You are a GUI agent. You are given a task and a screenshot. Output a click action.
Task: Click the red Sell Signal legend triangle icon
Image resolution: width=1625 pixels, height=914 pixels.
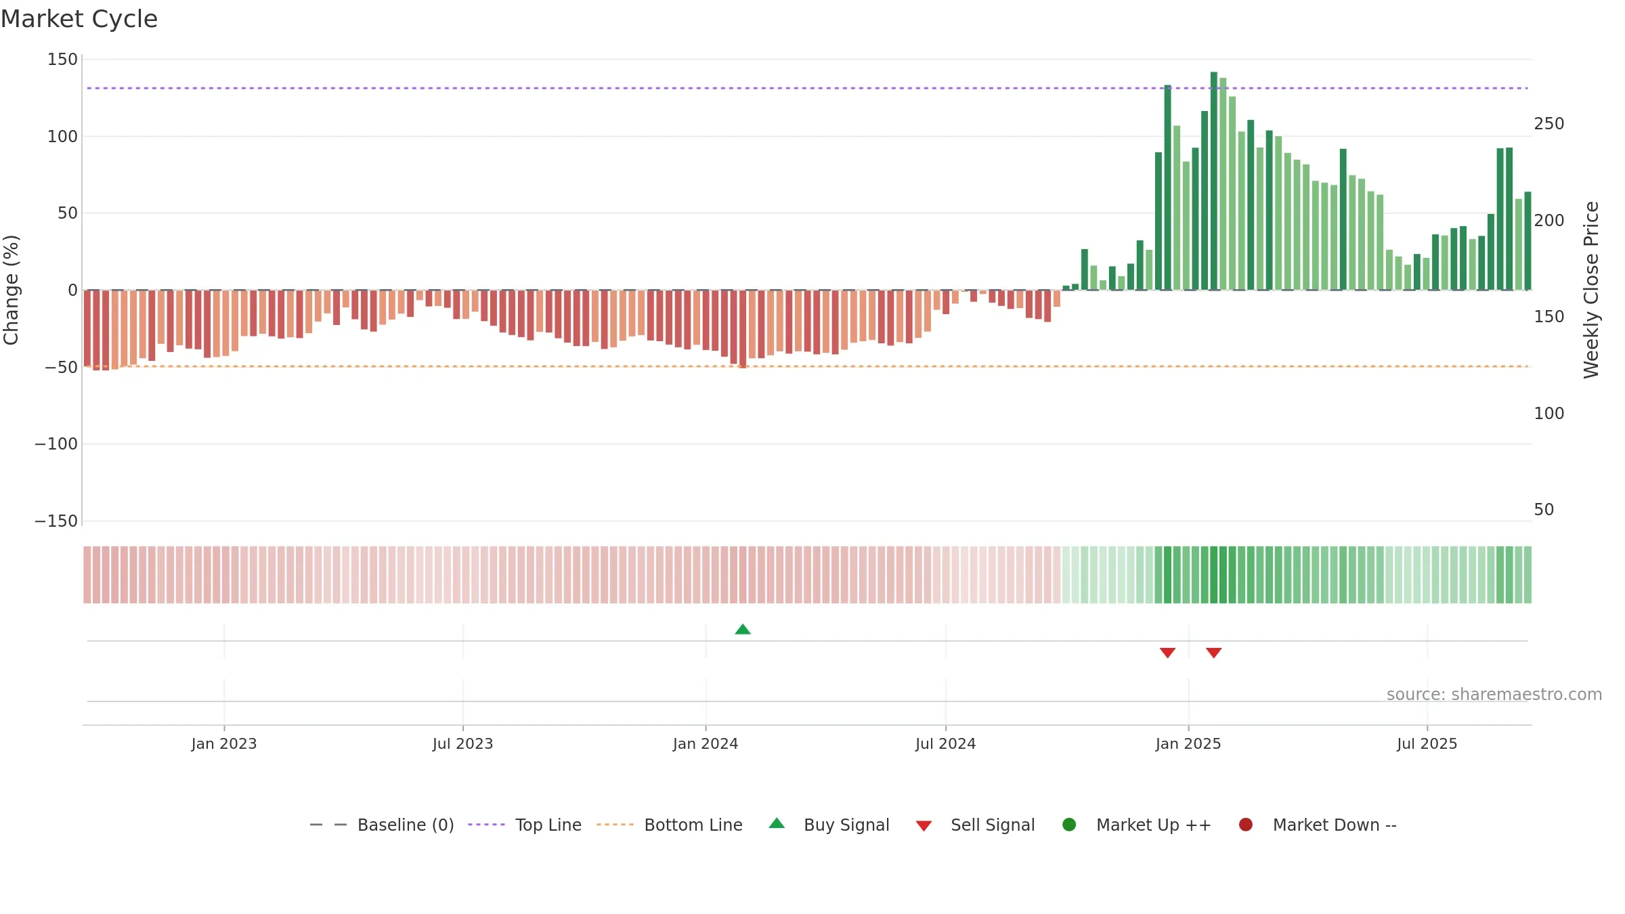924,826
